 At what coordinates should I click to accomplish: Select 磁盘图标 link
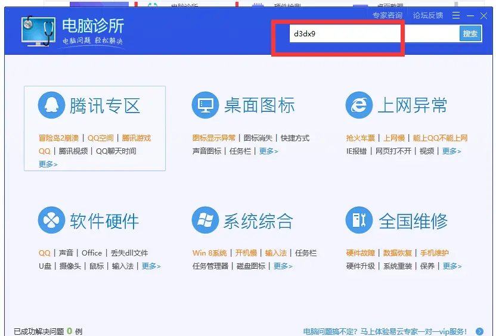[x=251, y=266]
